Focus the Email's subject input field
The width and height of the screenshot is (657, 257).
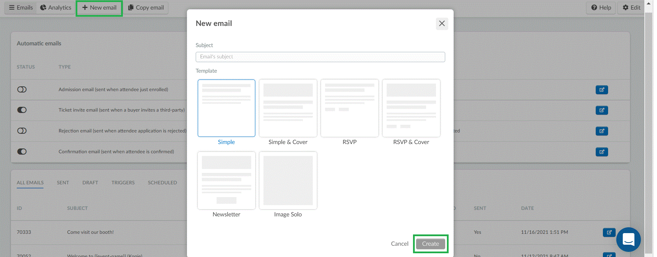click(x=320, y=57)
